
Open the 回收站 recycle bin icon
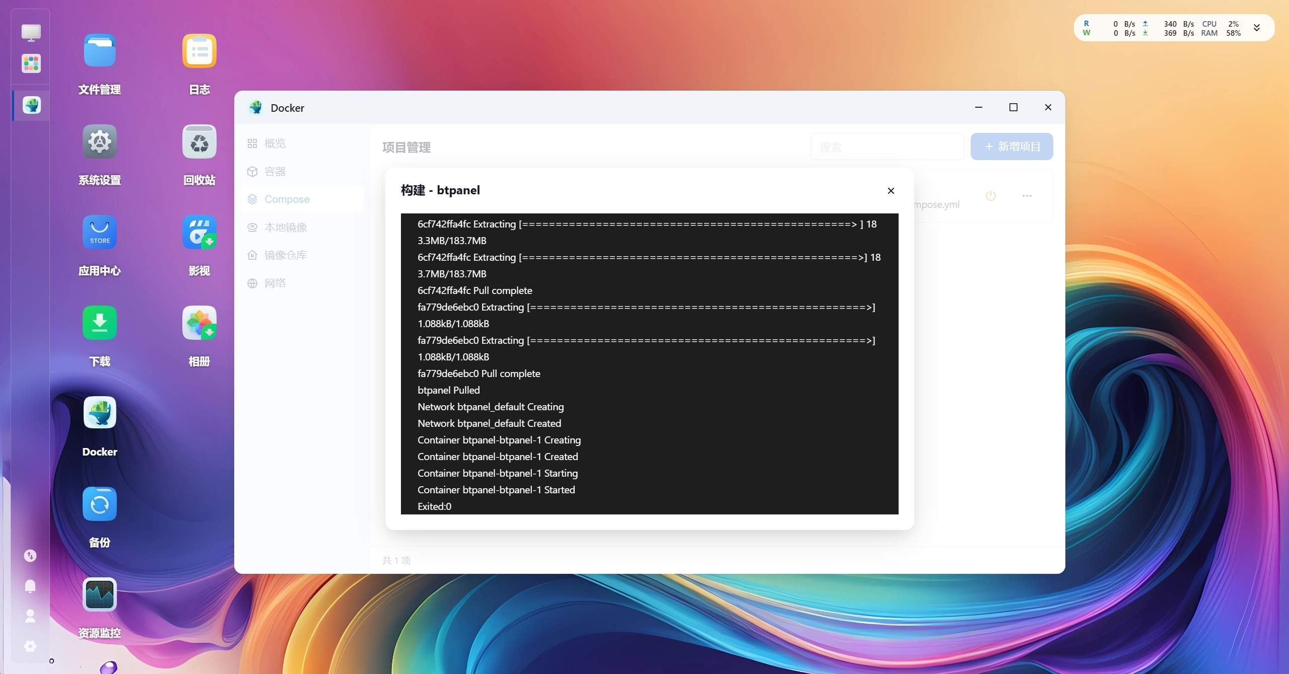[199, 141]
